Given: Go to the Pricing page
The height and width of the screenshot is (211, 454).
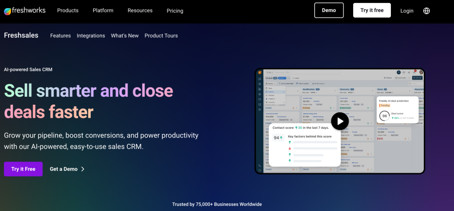Looking at the screenshot, I should [175, 11].
